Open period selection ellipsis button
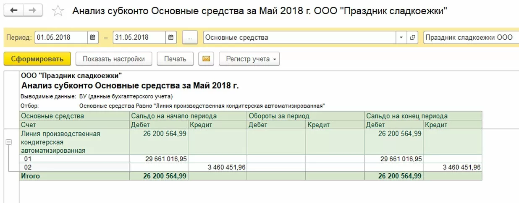This screenshot has width=519, height=203. pos(190,37)
